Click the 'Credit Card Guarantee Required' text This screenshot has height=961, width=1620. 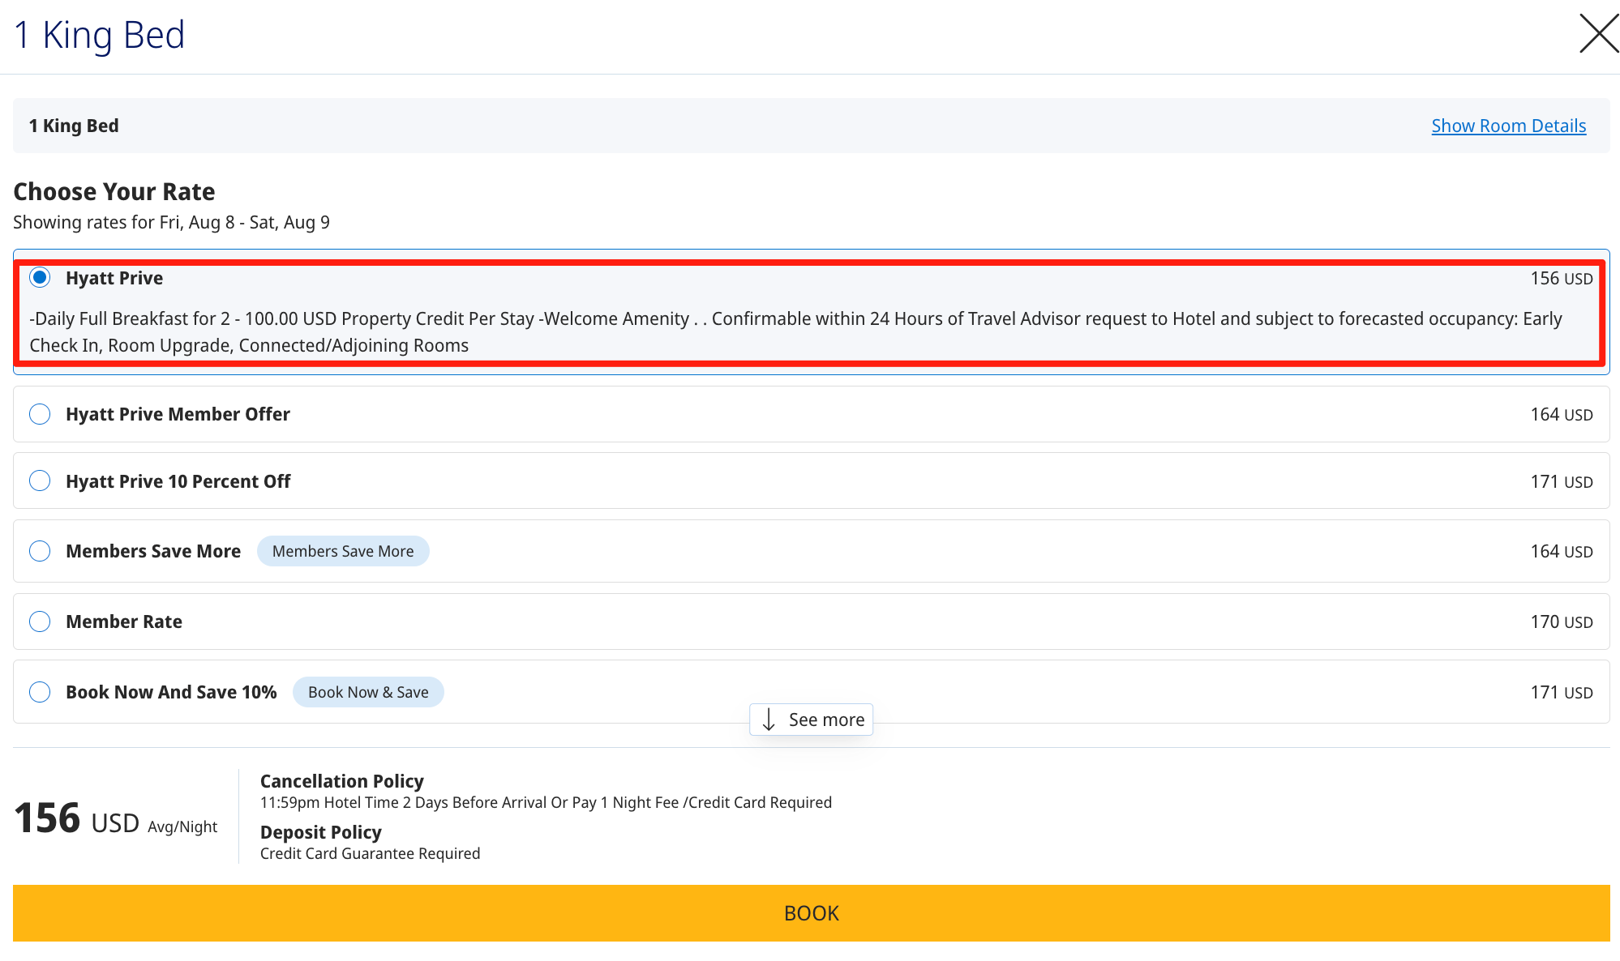pyautogui.click(x=370, y=853)
